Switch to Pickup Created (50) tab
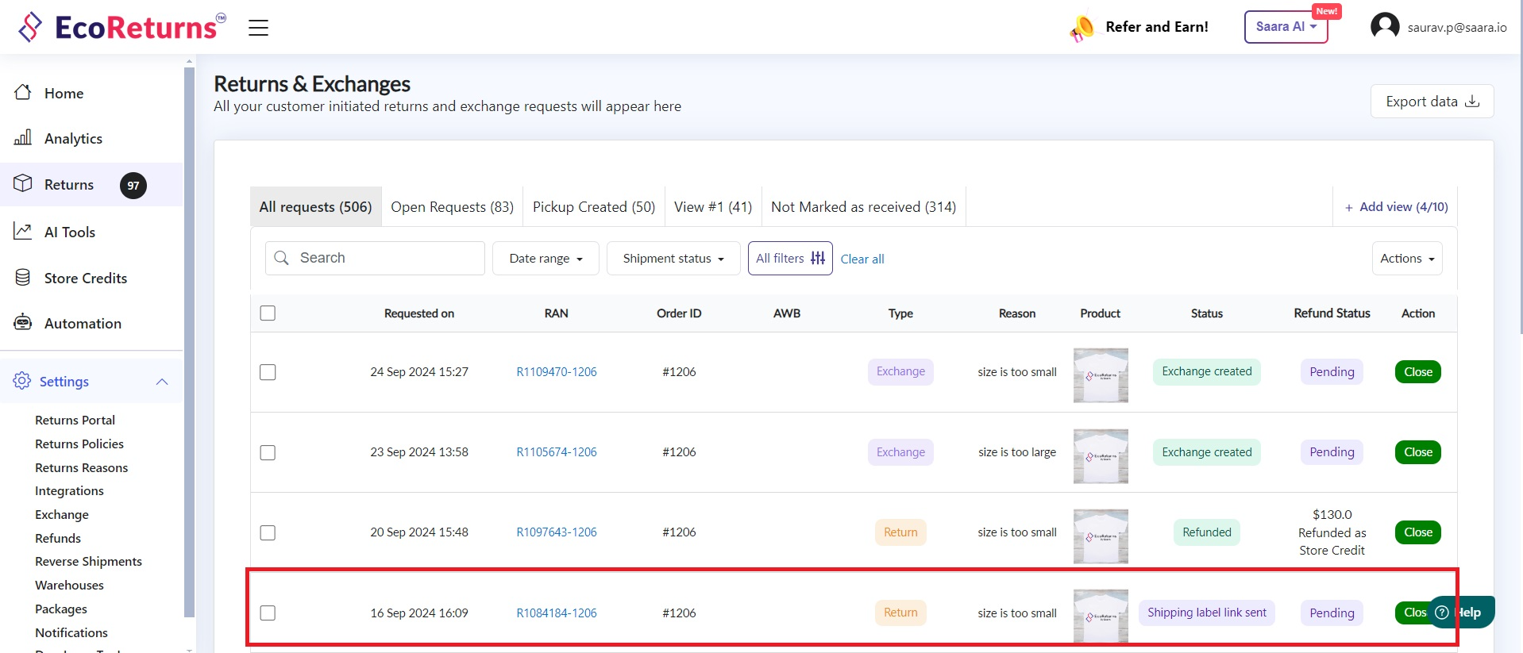Screen dimensions: 1523x653 coord(593,207)
